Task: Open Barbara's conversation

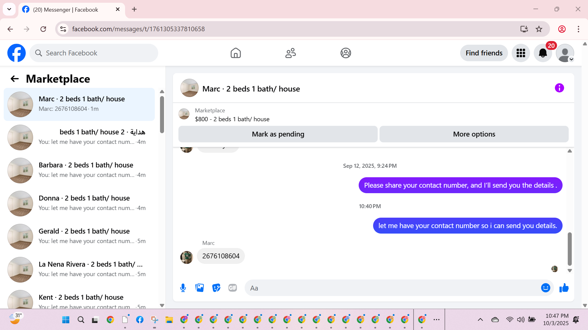Action: coord(79,171)
